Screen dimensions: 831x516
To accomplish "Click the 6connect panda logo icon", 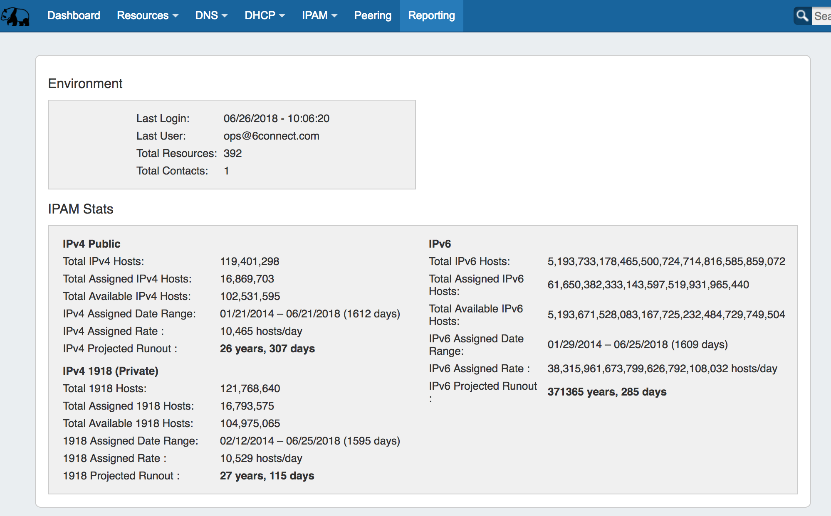I will pos(15,16).
